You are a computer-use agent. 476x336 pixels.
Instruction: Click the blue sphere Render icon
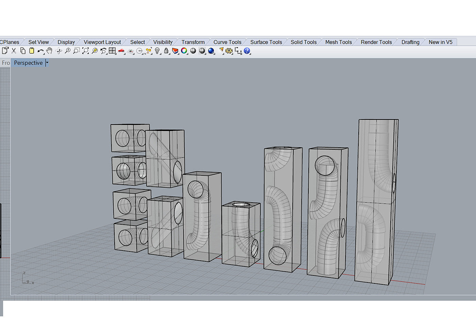(x=211, y=51)
